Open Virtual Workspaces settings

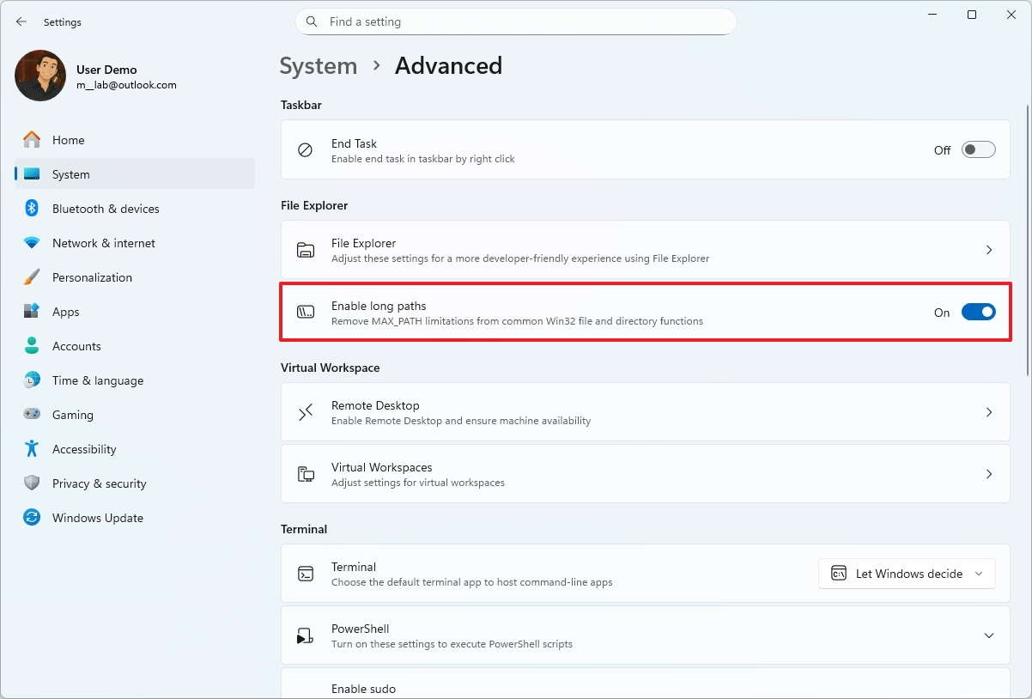point(645,473)
